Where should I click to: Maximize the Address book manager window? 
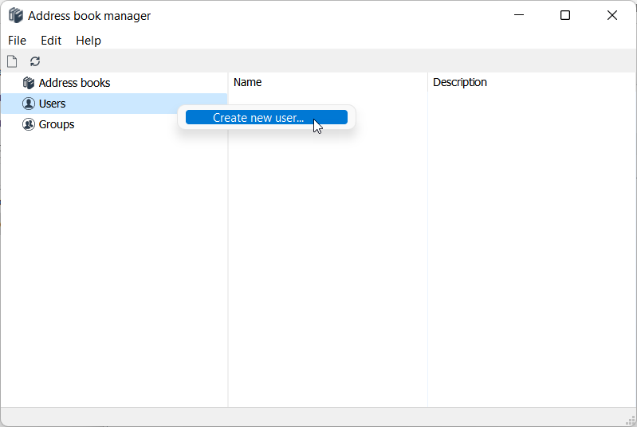[565, 15]
